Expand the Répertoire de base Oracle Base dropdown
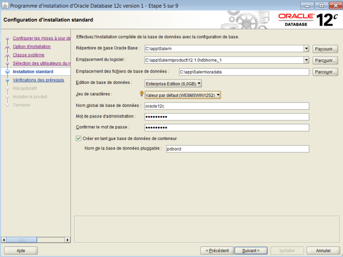 pos(306,48)
